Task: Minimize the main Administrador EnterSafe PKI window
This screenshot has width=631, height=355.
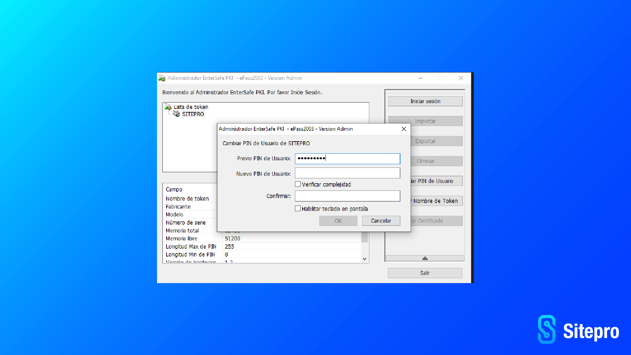Action: coord(420,78)
